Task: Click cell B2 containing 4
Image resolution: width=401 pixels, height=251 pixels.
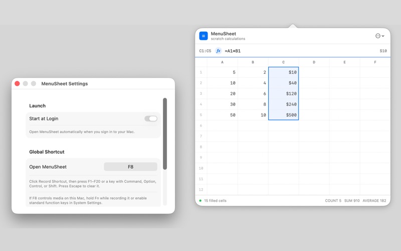Action: 253,83
